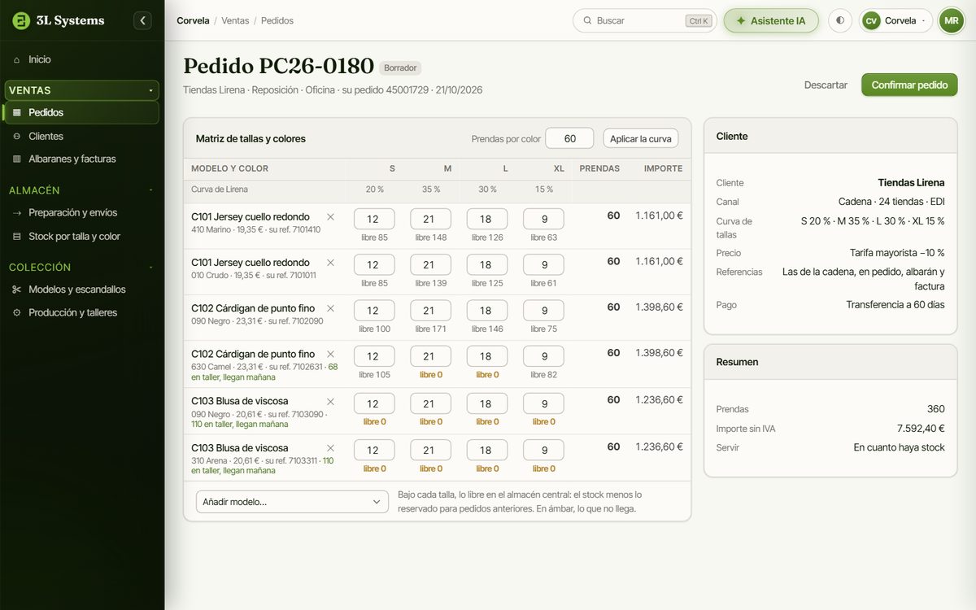Edit size L quantity for C101 010 Crudo

click(486, 264)
